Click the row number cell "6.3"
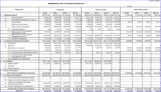Screen dimensions: 161x92 6,83
